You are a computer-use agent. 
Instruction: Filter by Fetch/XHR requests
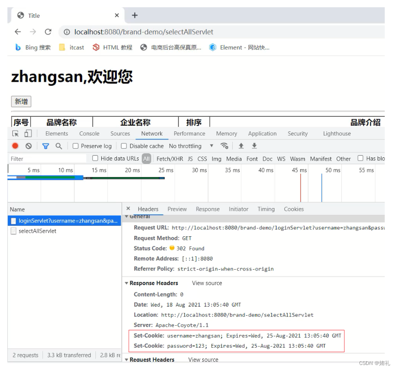point(170,159)
